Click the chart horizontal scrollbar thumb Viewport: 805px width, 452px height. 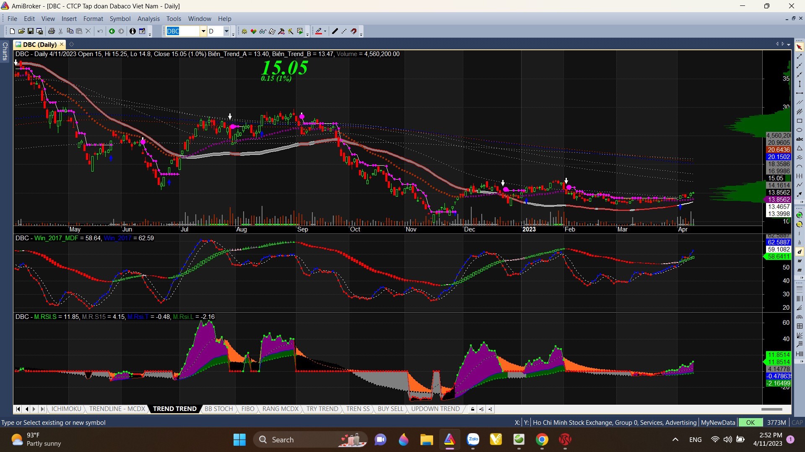pos(772,409)
